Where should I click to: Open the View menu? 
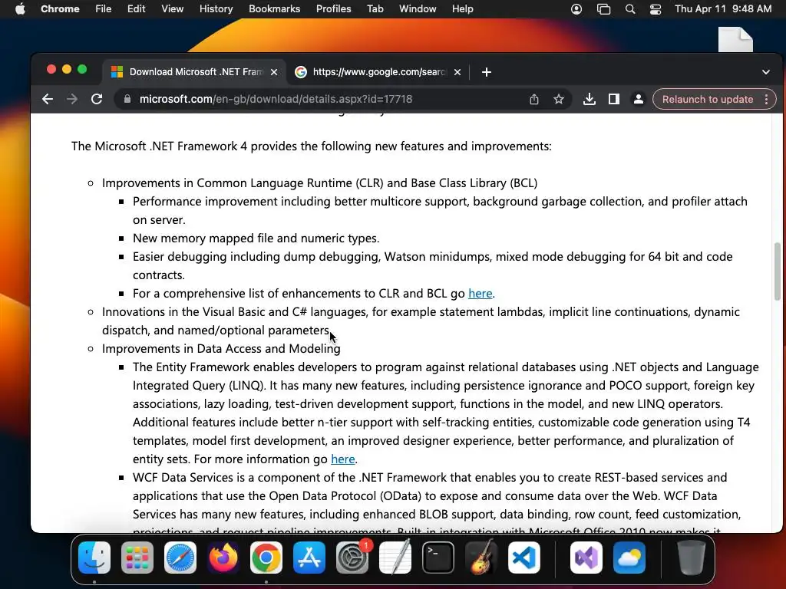click(x=172, y=9)
